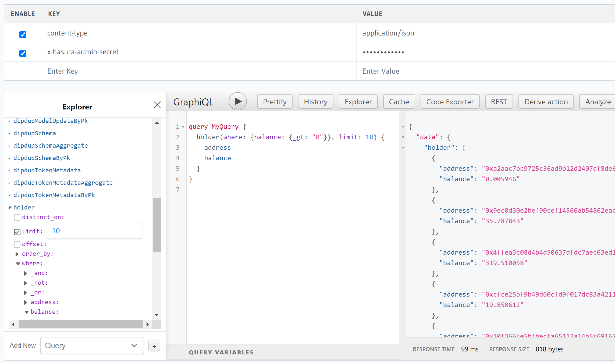Image resolution: width=615 pixels, height=363 pixels.
Task: Click the Close Explorer panel button
Action: (x=157, y=105)
